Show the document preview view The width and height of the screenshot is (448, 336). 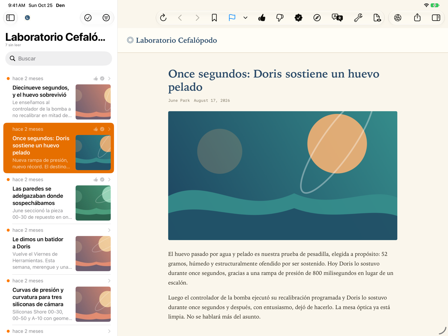(377, 18)
